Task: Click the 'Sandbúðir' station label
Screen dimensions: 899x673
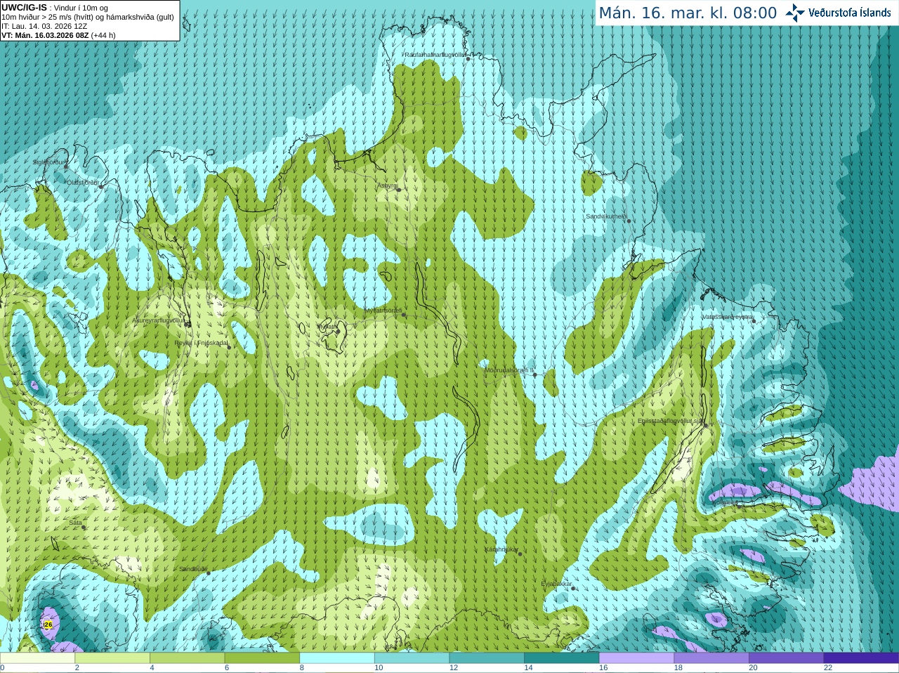Action: pos(193,569)
